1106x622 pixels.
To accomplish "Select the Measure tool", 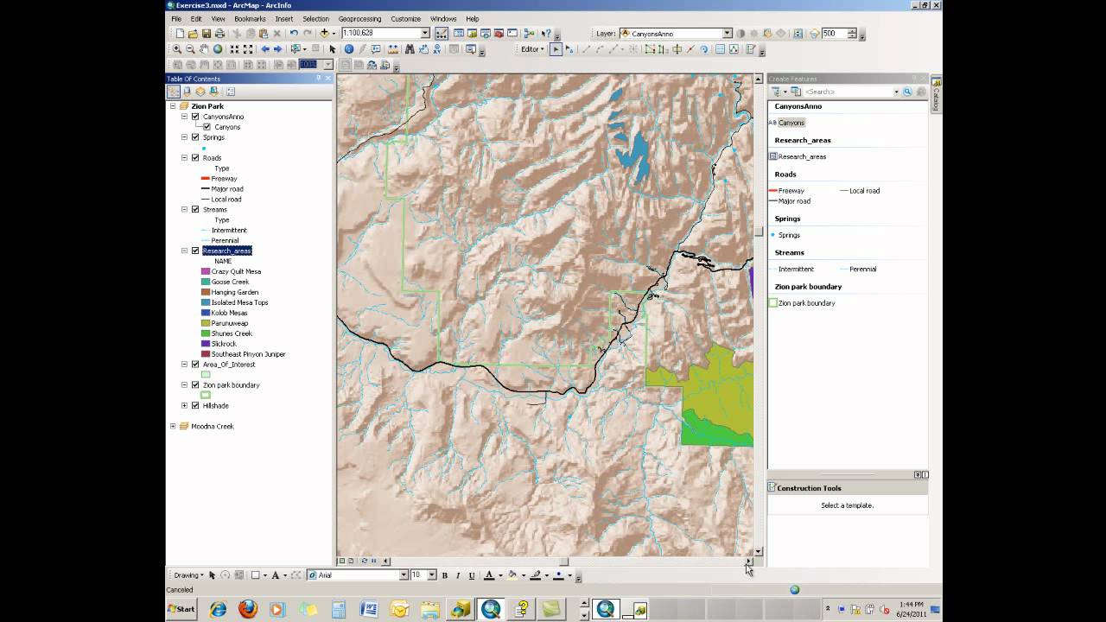I will coord(393,49).
